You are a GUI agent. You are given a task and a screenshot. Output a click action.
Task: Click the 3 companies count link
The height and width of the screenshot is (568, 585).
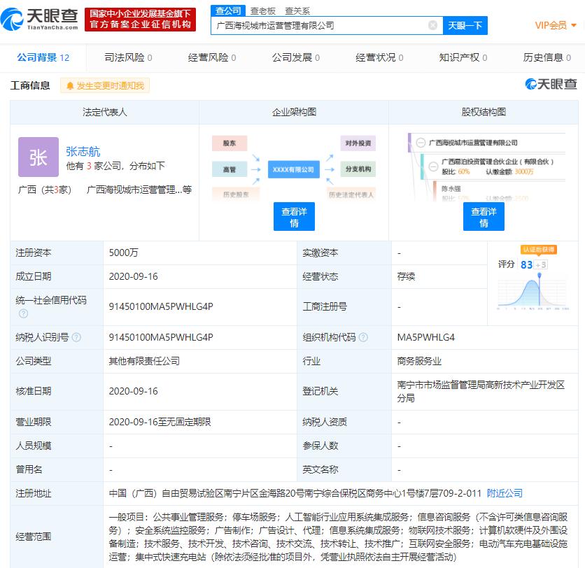tap(89, 166)
